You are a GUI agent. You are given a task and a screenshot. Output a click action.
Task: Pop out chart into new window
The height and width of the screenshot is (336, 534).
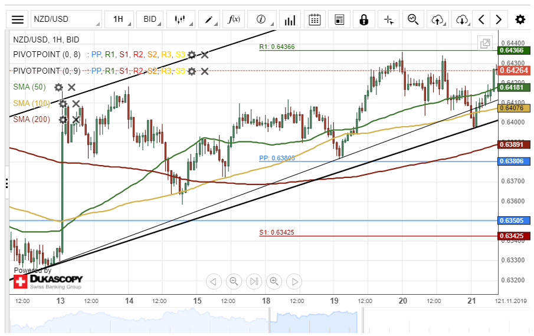pyautogui.click(x=485, y=43)
